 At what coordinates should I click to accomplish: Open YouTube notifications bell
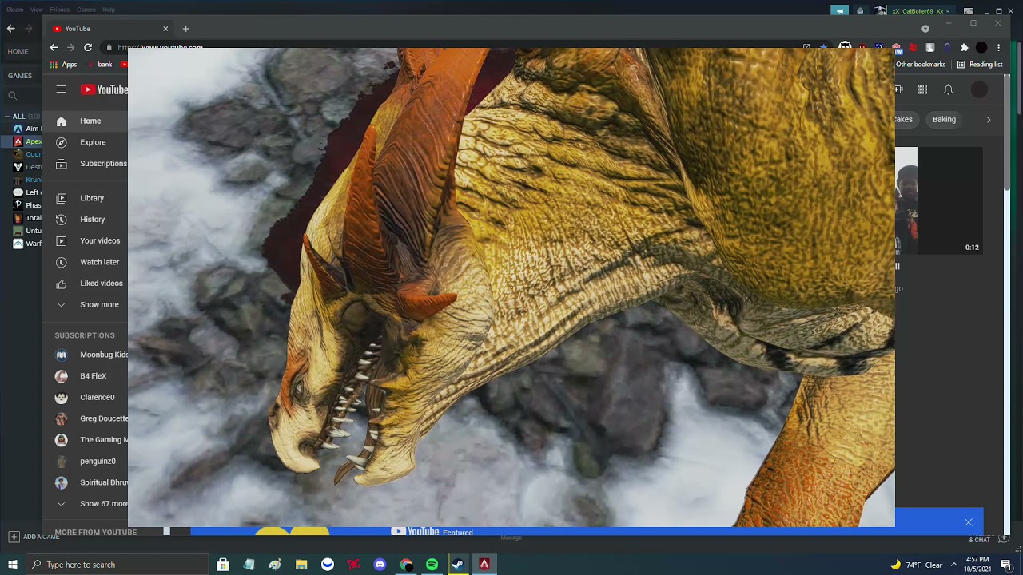pyautogui.click(x=948, y=89)
